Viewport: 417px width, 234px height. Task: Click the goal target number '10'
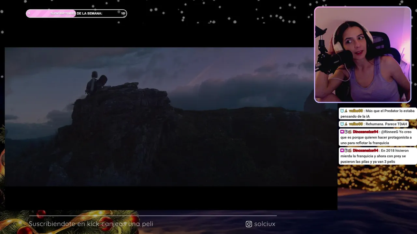coord(123,13)
